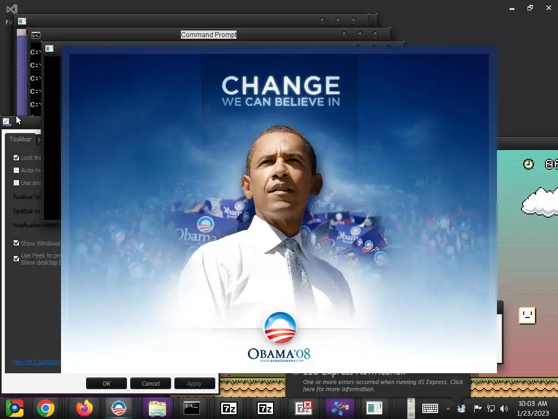Viewport: 558px width, 419px height.
Task: Toggle Use Peek to preview checkbox
Action: [x=16, y=259]
